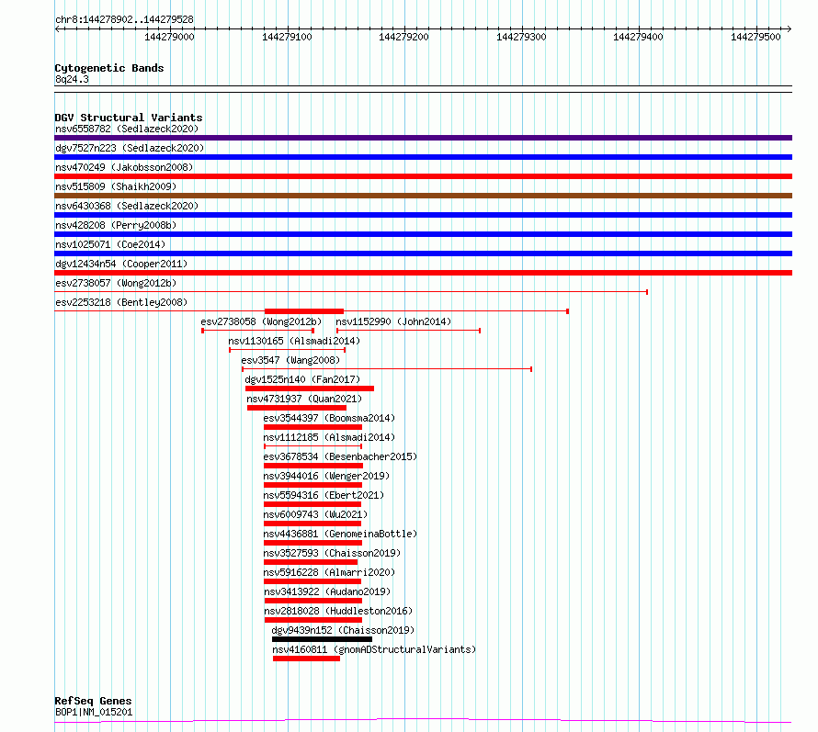Image resolution: width=818 pixels, height=732 pixels.
Task: Open nsv4731937 (Quan2021) label
Action: [x=304, y=399]
